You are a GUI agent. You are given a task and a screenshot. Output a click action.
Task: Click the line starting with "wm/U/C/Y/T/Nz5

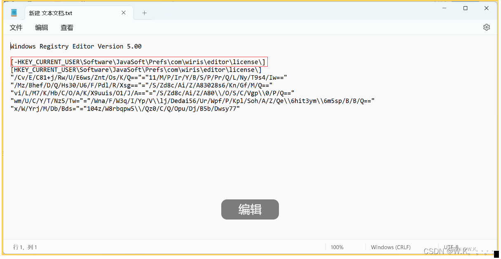(x=192, y=101)
